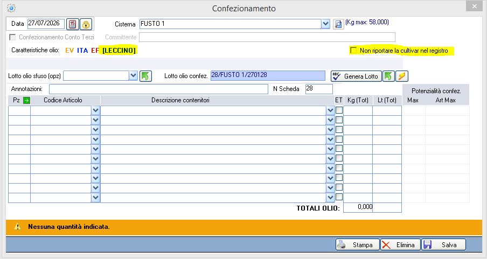Click the Lt (Tot) cell in first row

(387, 110)
